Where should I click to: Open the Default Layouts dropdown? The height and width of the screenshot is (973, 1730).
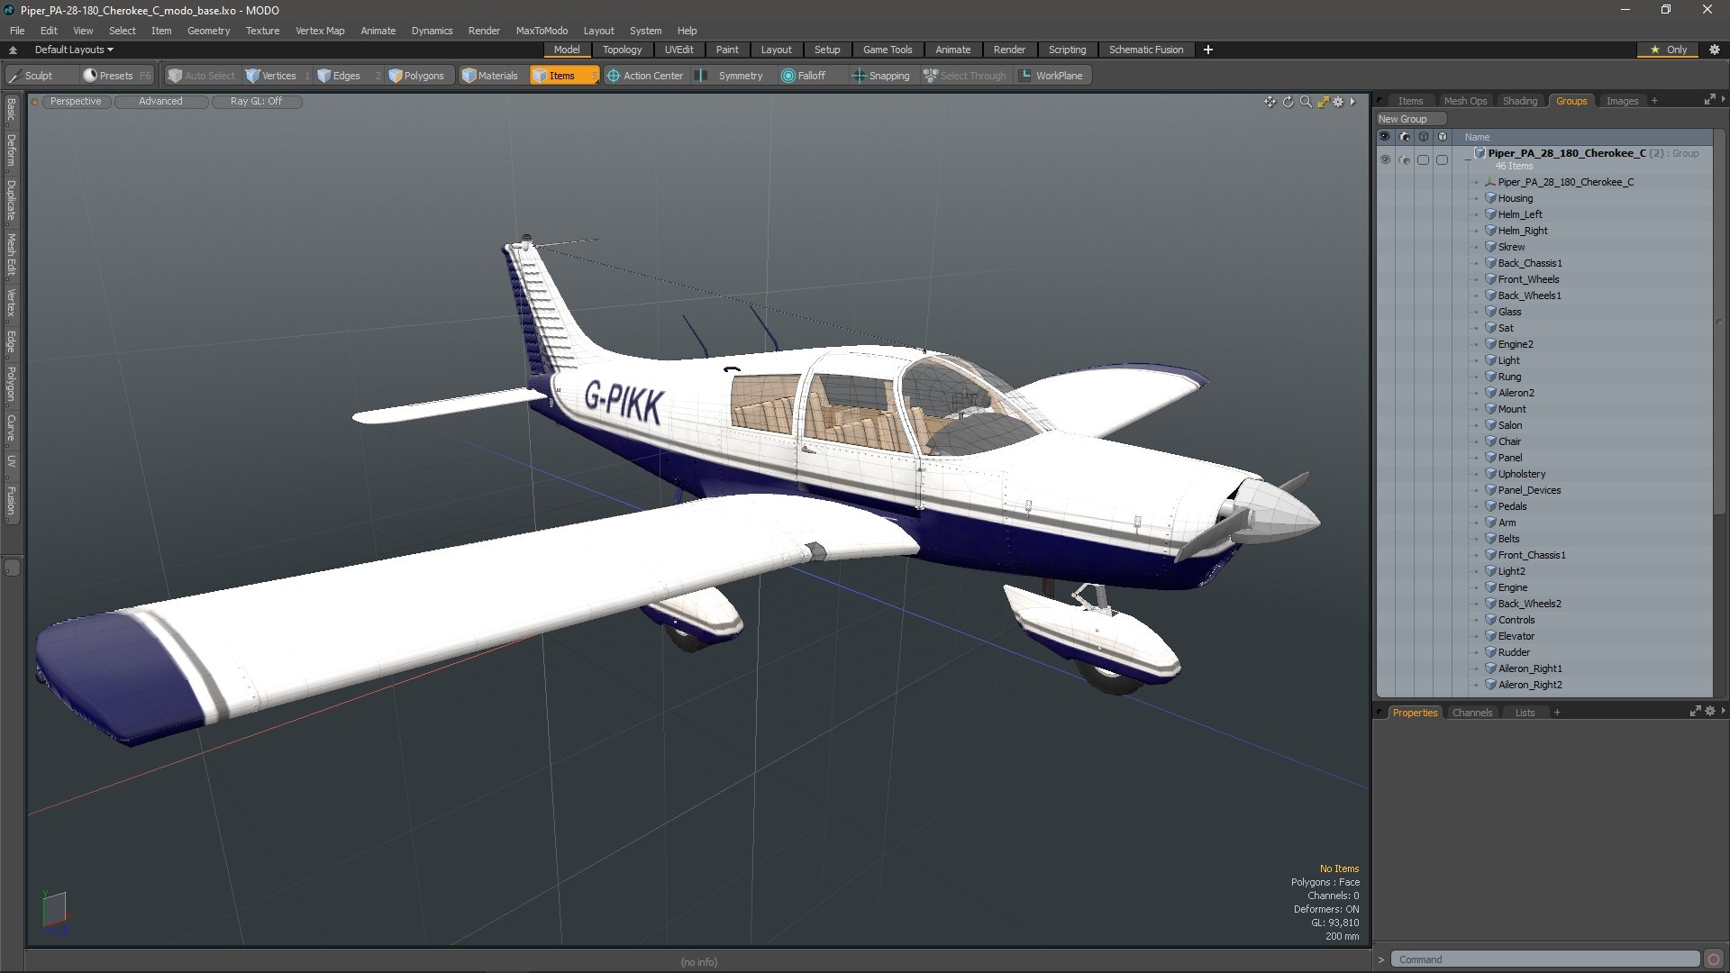click(x=74, y=50)
